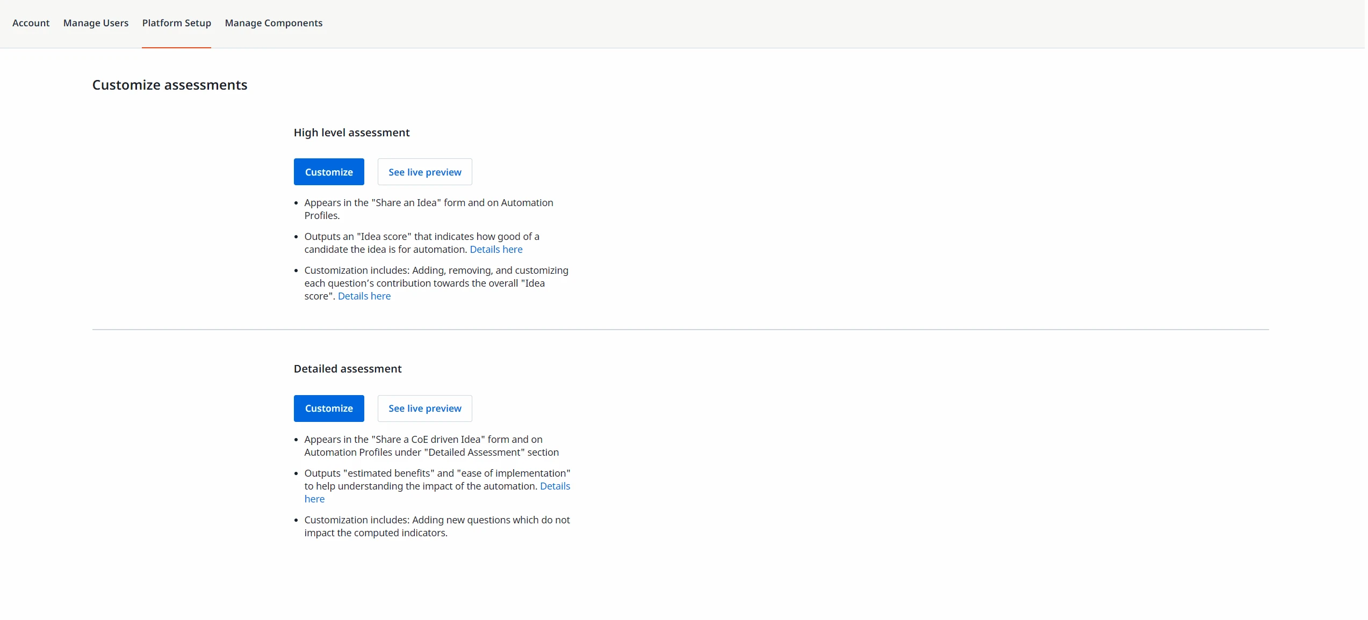Select the Platform Setup tab

(176, 23)
